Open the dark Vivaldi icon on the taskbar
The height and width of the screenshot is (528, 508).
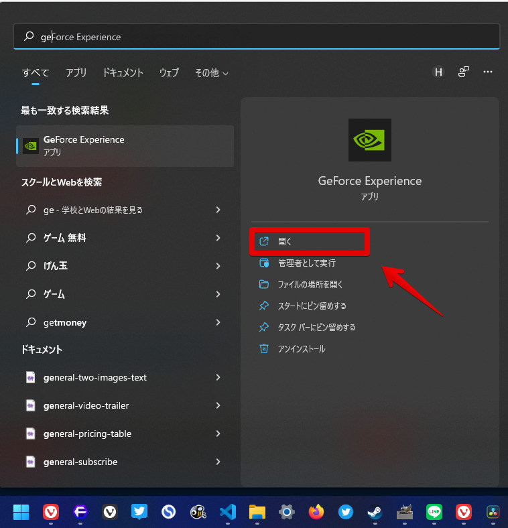point(110,512)
